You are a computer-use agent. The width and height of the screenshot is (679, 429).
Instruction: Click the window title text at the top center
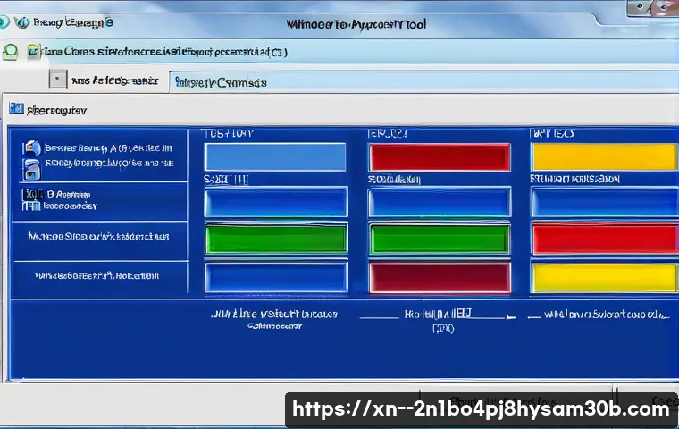356,24
